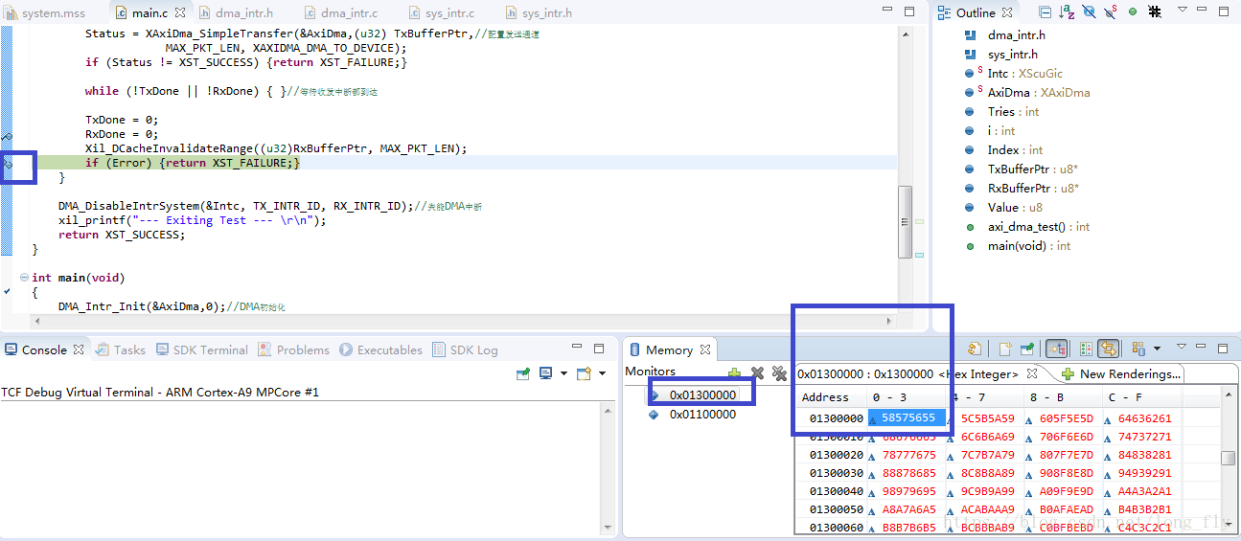Select memory monitor 0x01100000
The width and height of the screenshot is (1241, 541).
(702, 415)
